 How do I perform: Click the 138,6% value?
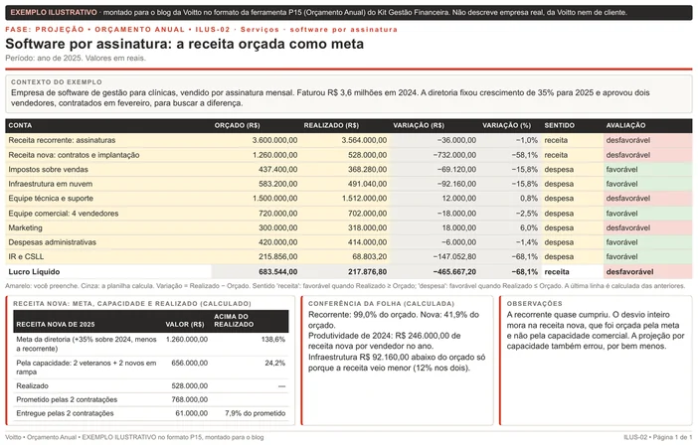coord(274,340)
